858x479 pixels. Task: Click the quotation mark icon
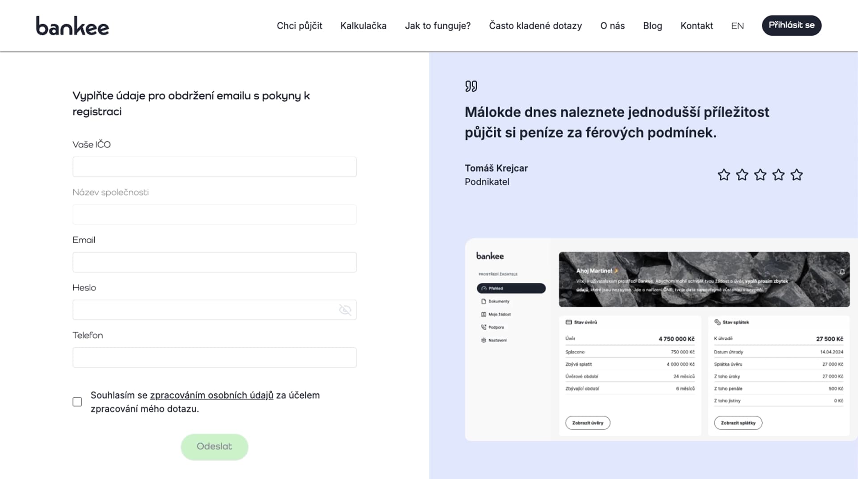click(x=471, y=86)
